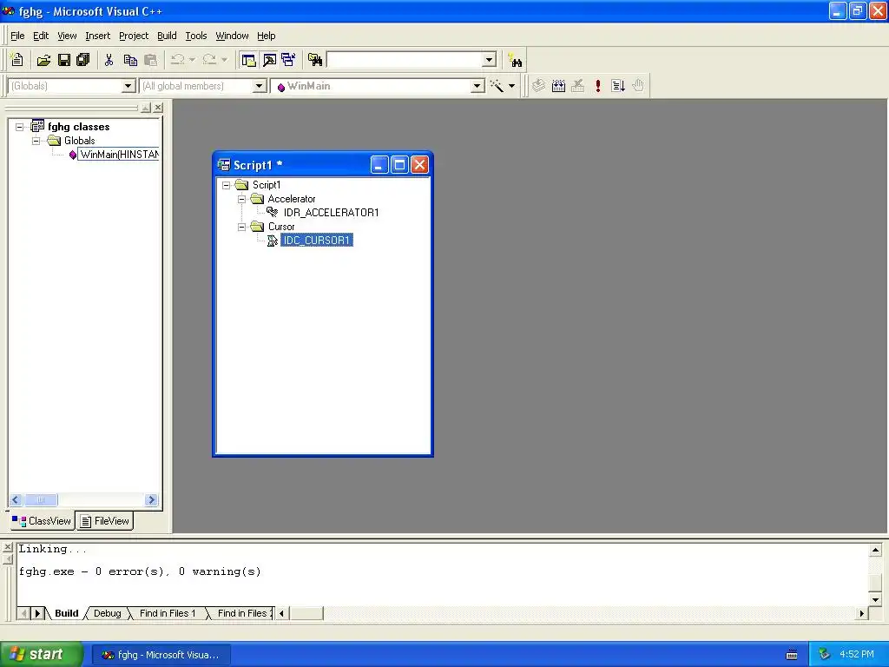Toggle the Output window icon
Image resolution: width=889 pixels, height=667 pixels.
[269, 60]
